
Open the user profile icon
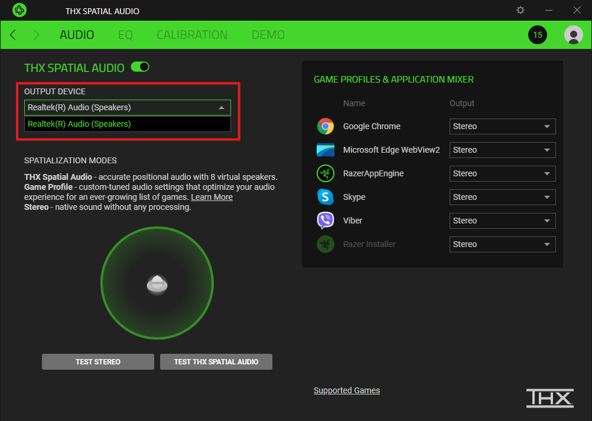coord(573,35)
